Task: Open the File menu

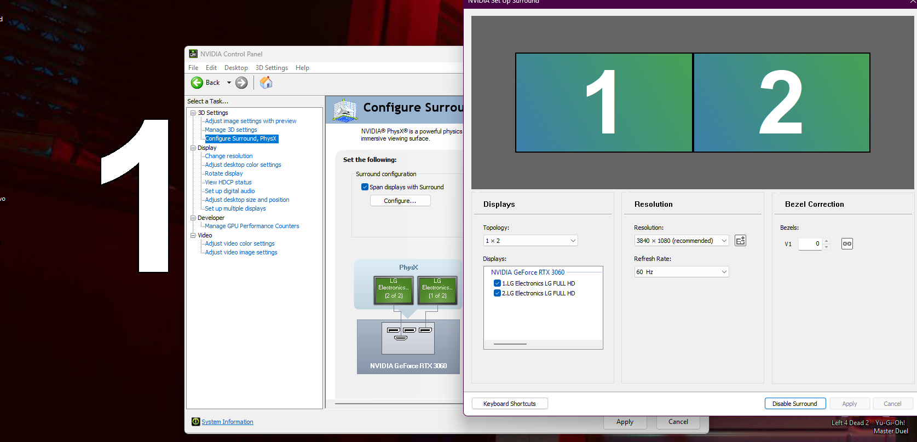Action: click(193, 68)
